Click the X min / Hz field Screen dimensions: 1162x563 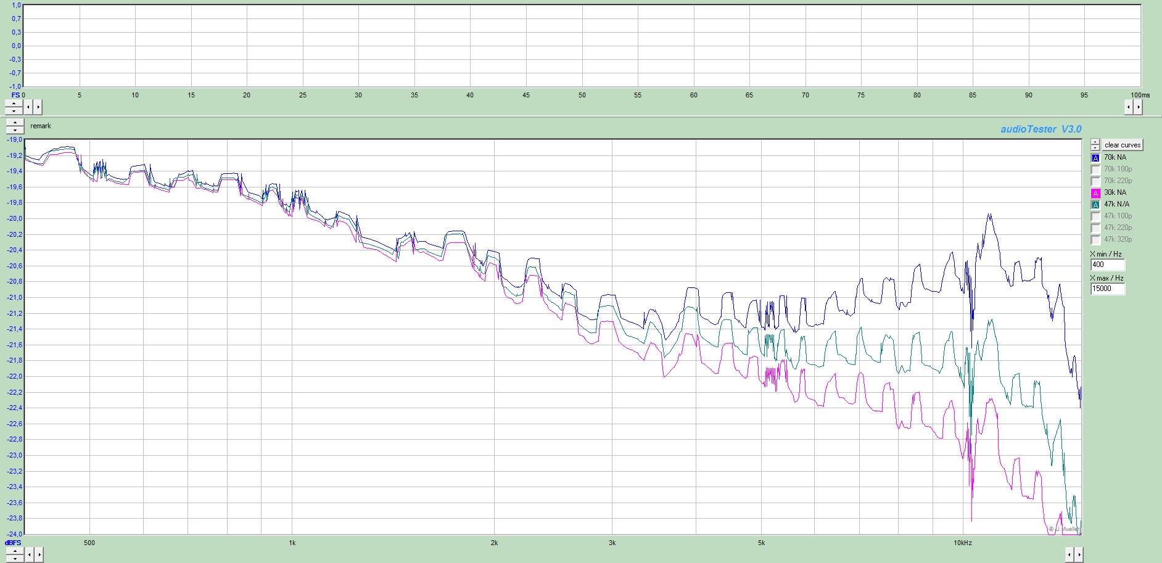1107,265
